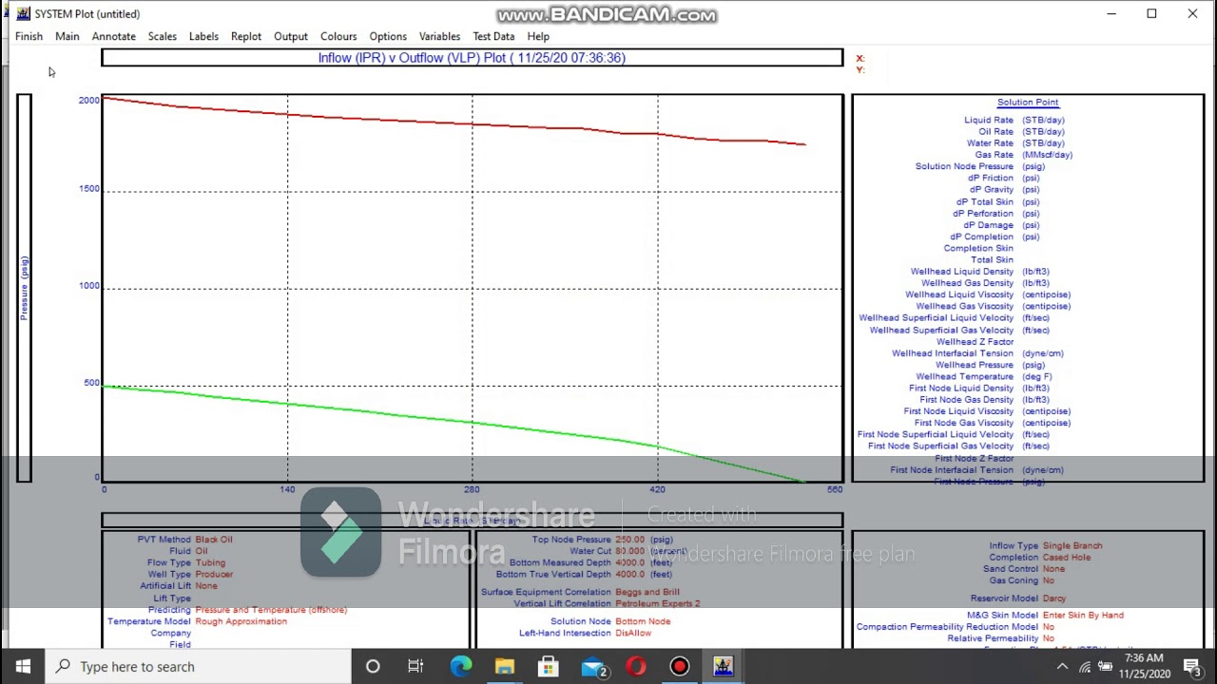Click the Completion Skin label
1217x684 pixels.
point(978,249)
